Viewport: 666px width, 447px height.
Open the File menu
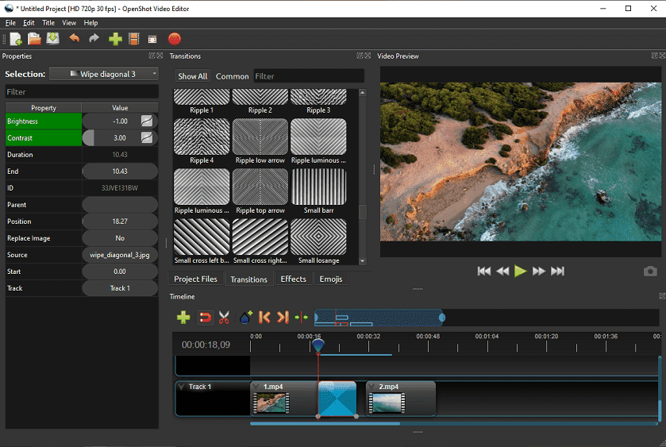[x=10, y=23]
